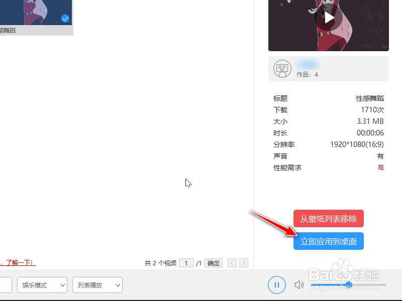This screenshot has width=402, height=301.
Task: Confirm page with 确定 button
Action: coord(213,263)
